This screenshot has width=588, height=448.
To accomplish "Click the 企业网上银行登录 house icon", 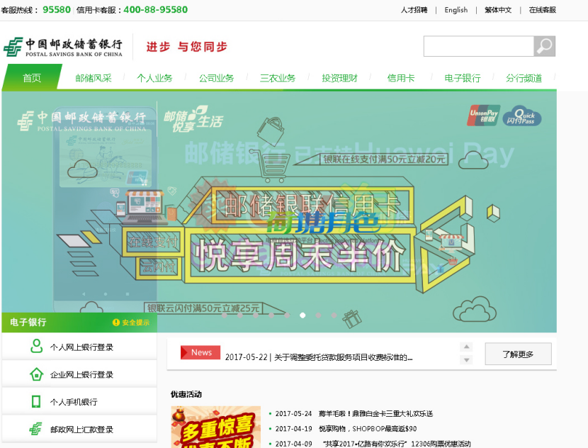I will click(36, 374).
